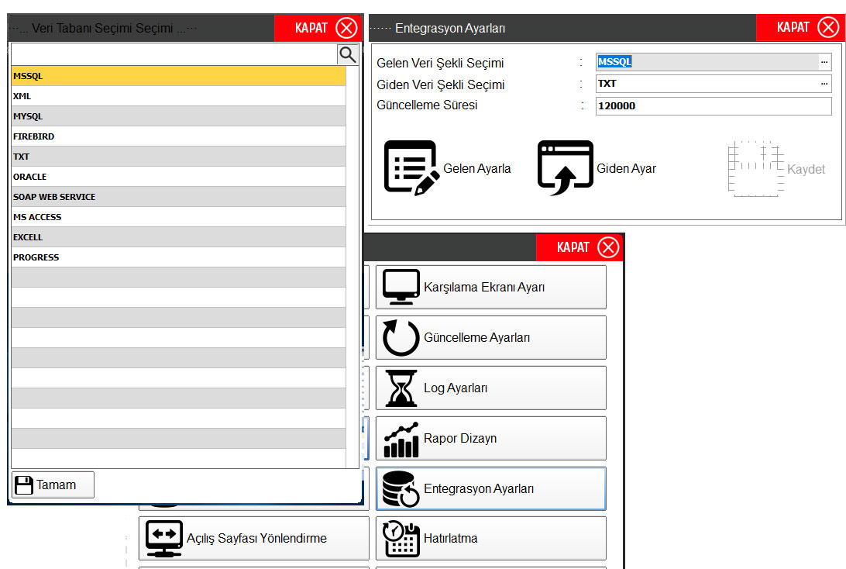Screen dimensions: 846x569
Task: Select MSSQL in the database list
Action: pyautogui.click(x=178, y=76)
